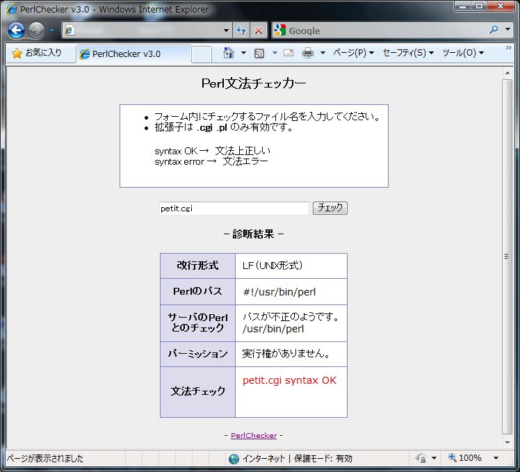Open the お気に入り favorites star button
The width and height of the screenshot is (520, 472).
click(x=37, y=53)
